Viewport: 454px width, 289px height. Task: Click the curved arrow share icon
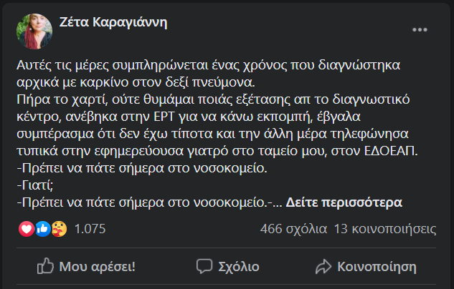[323, 266]
